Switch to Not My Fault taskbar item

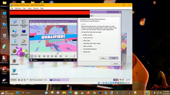click(x=59, y=80)
